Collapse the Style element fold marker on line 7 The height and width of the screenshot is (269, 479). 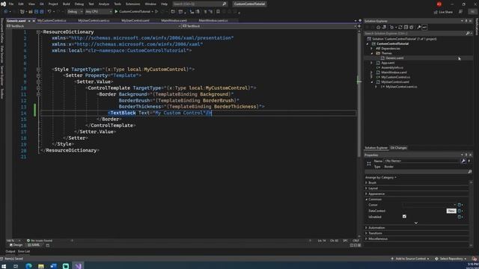38,69
